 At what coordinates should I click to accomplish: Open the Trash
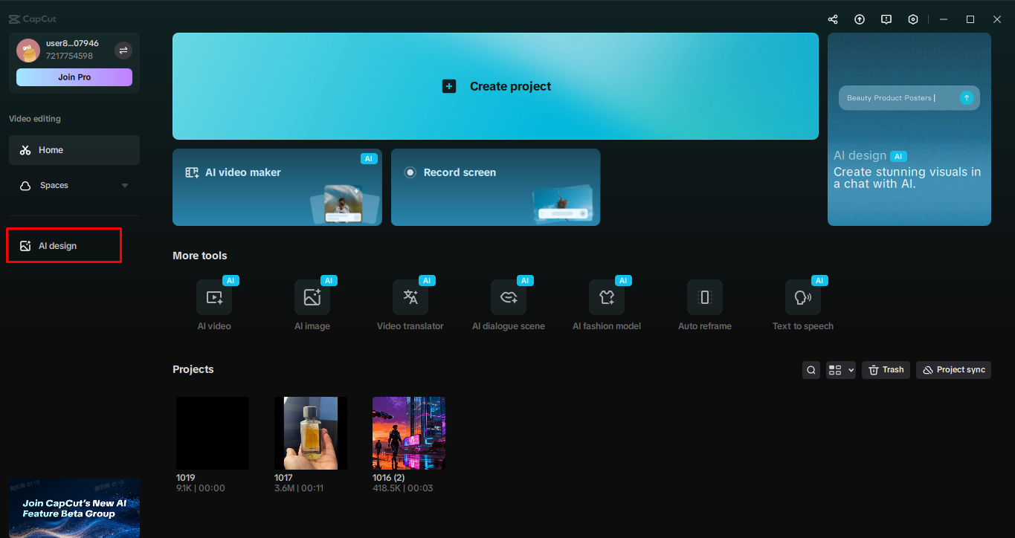point(885,369)
